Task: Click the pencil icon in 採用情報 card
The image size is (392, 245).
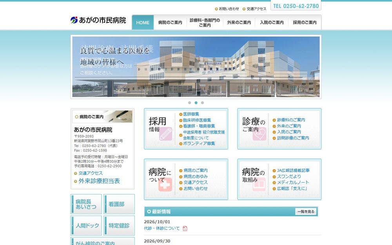Action: coord(165,134)
